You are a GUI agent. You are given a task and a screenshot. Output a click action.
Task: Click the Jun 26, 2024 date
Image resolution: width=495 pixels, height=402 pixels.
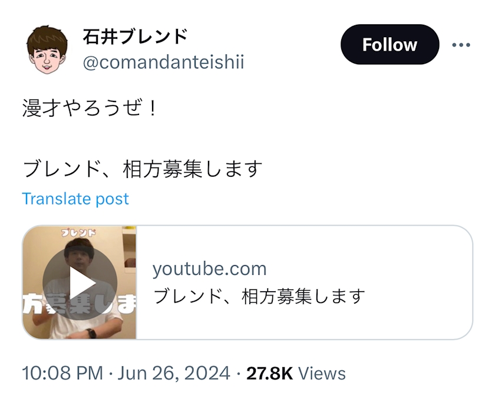174,373
